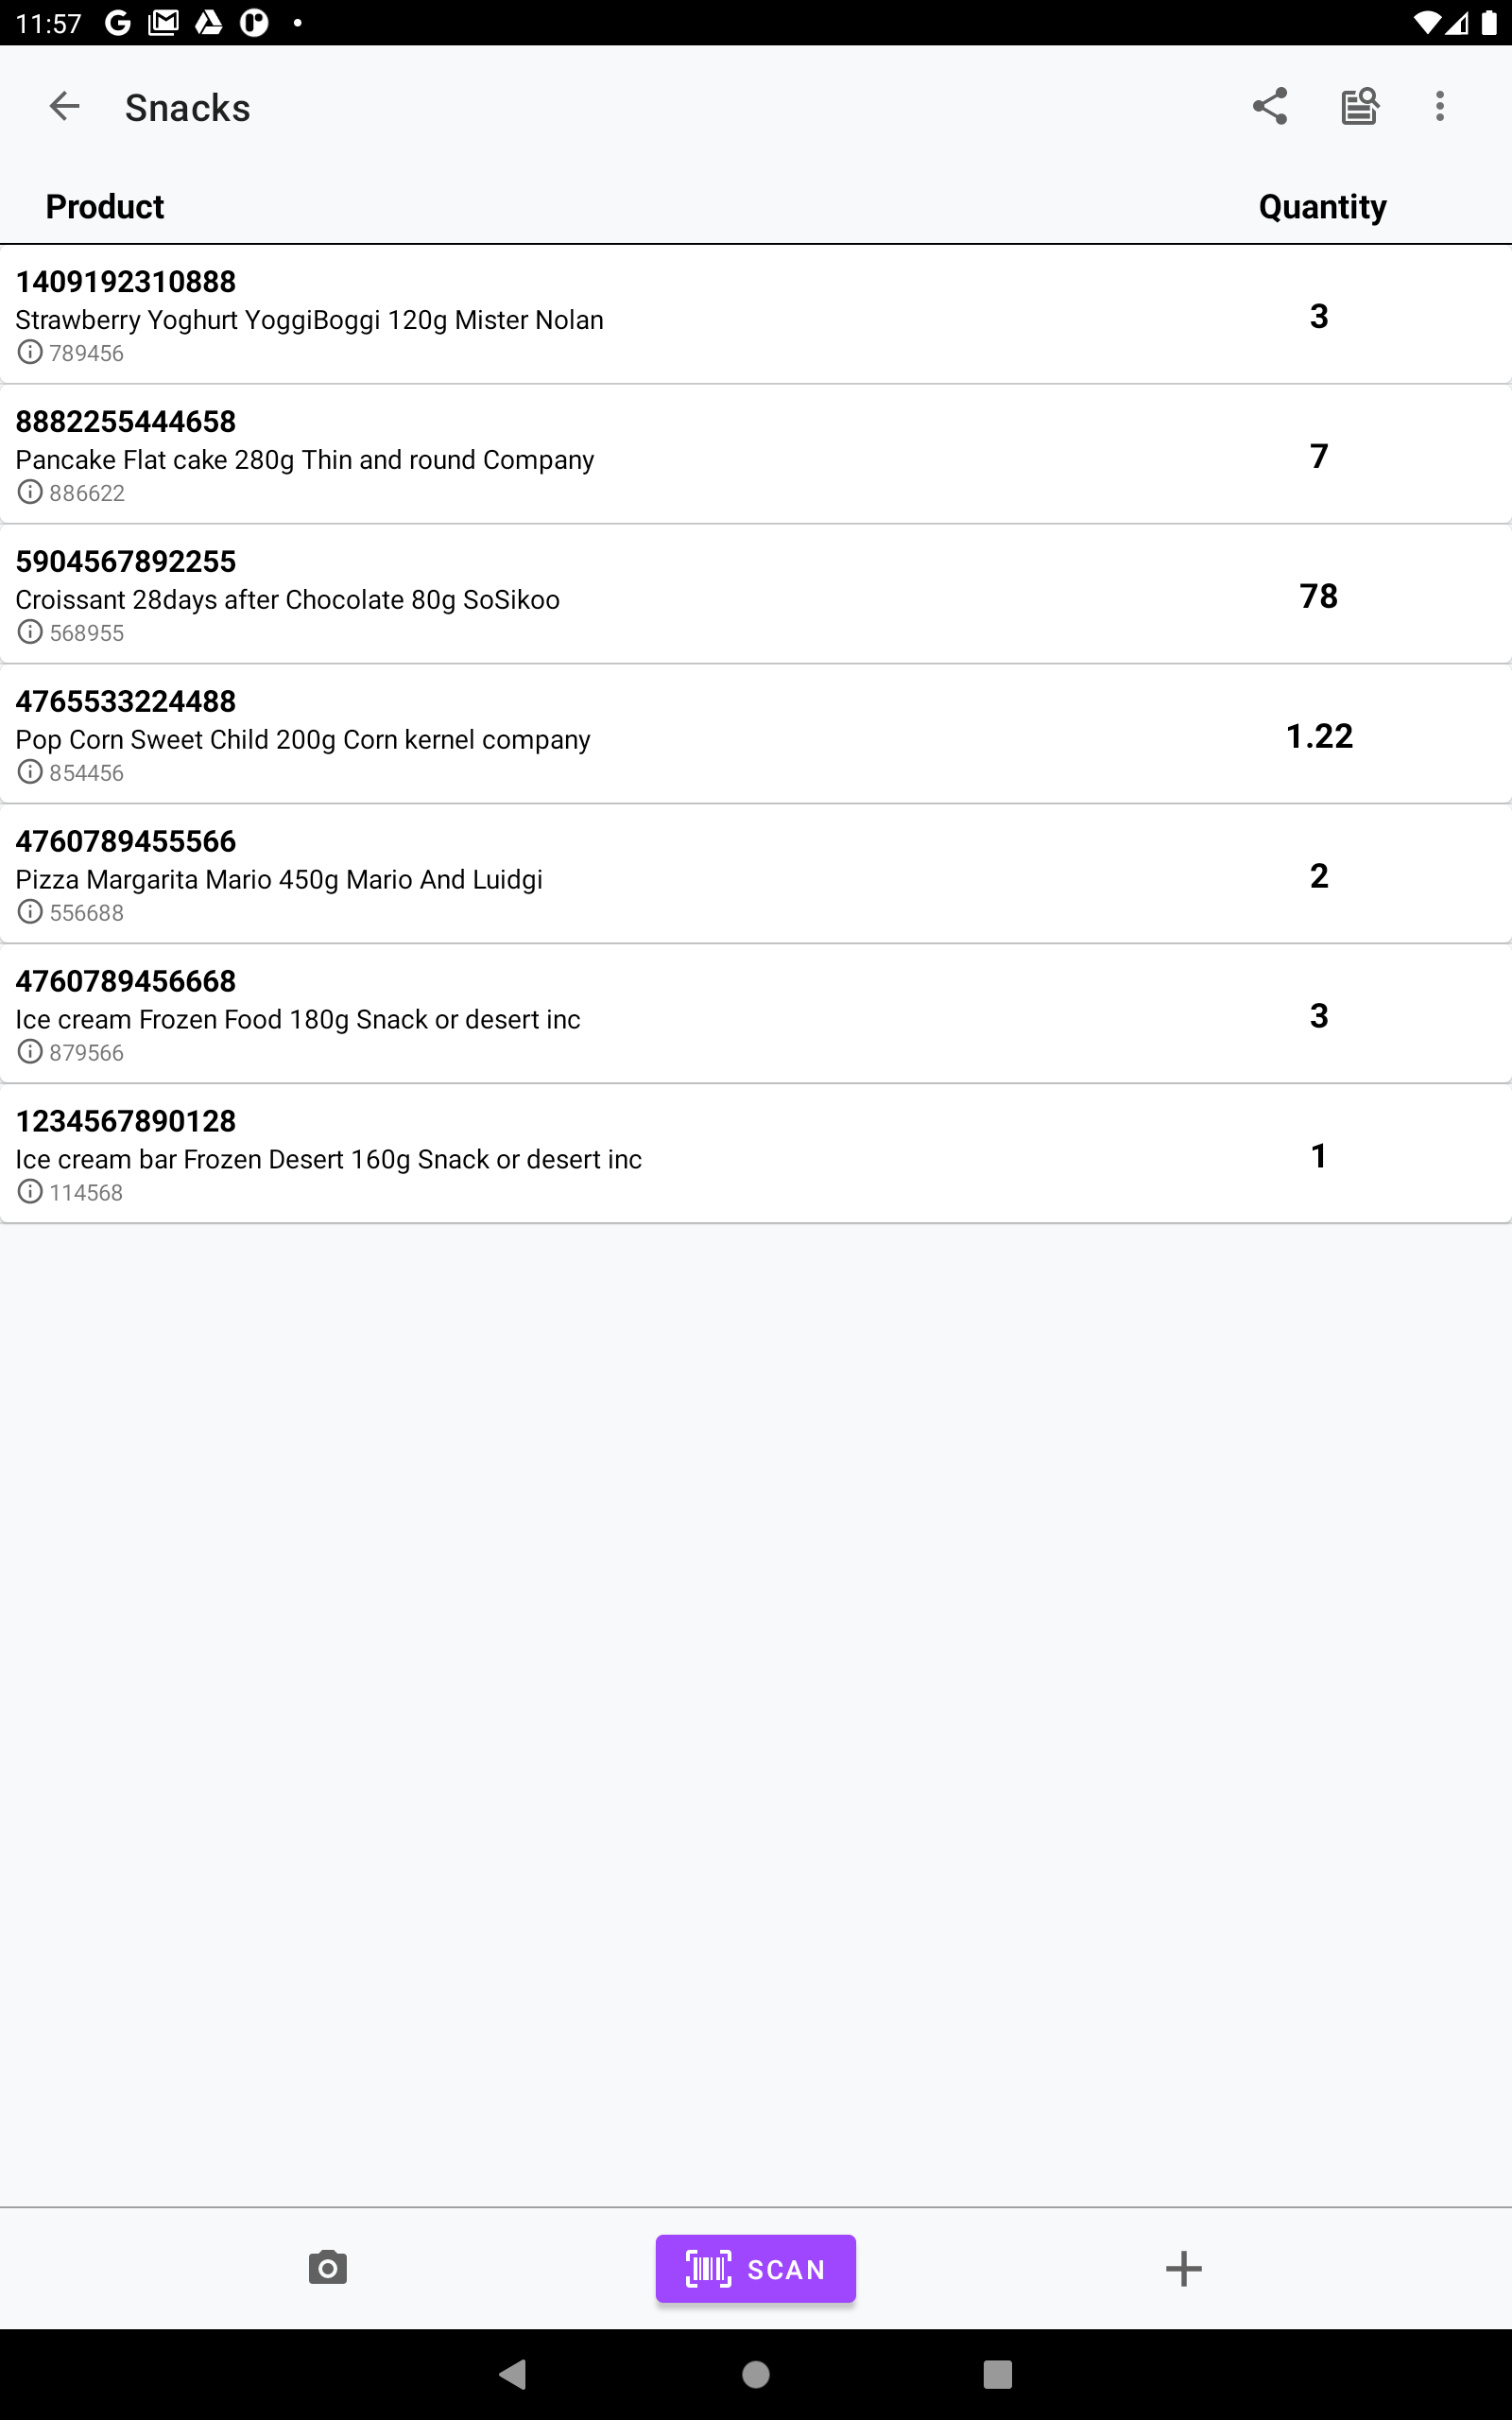The image size is (1512, 2420).
Task: Select Pizza Margarita Mario product
Action: pos(280,880)
